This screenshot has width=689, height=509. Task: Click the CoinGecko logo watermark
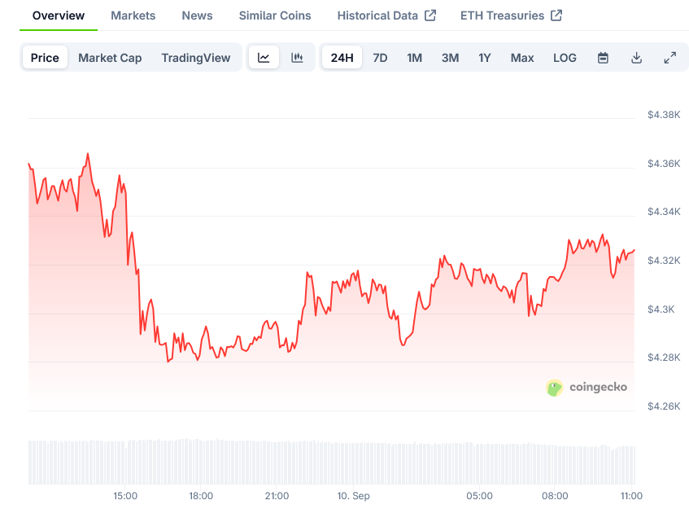coord(587,388)
